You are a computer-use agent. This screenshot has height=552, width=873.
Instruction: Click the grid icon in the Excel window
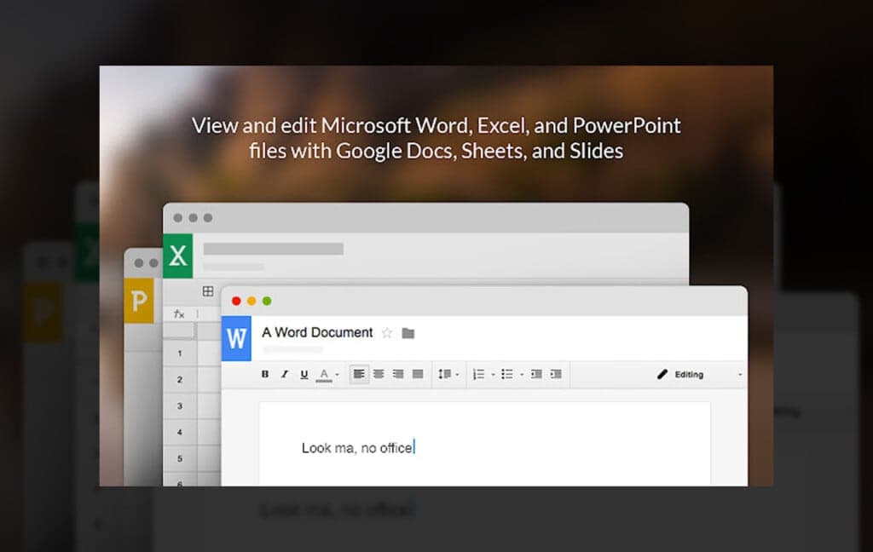point(208,291)
